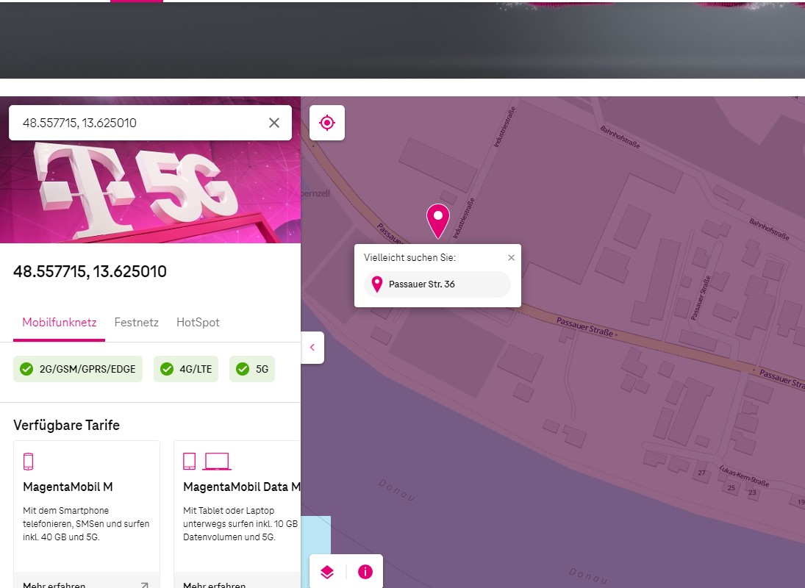This screenshot has width=805, height=588.
Task: Select the Mobilfunknetz tab
Action: click(x=59, y=323)
